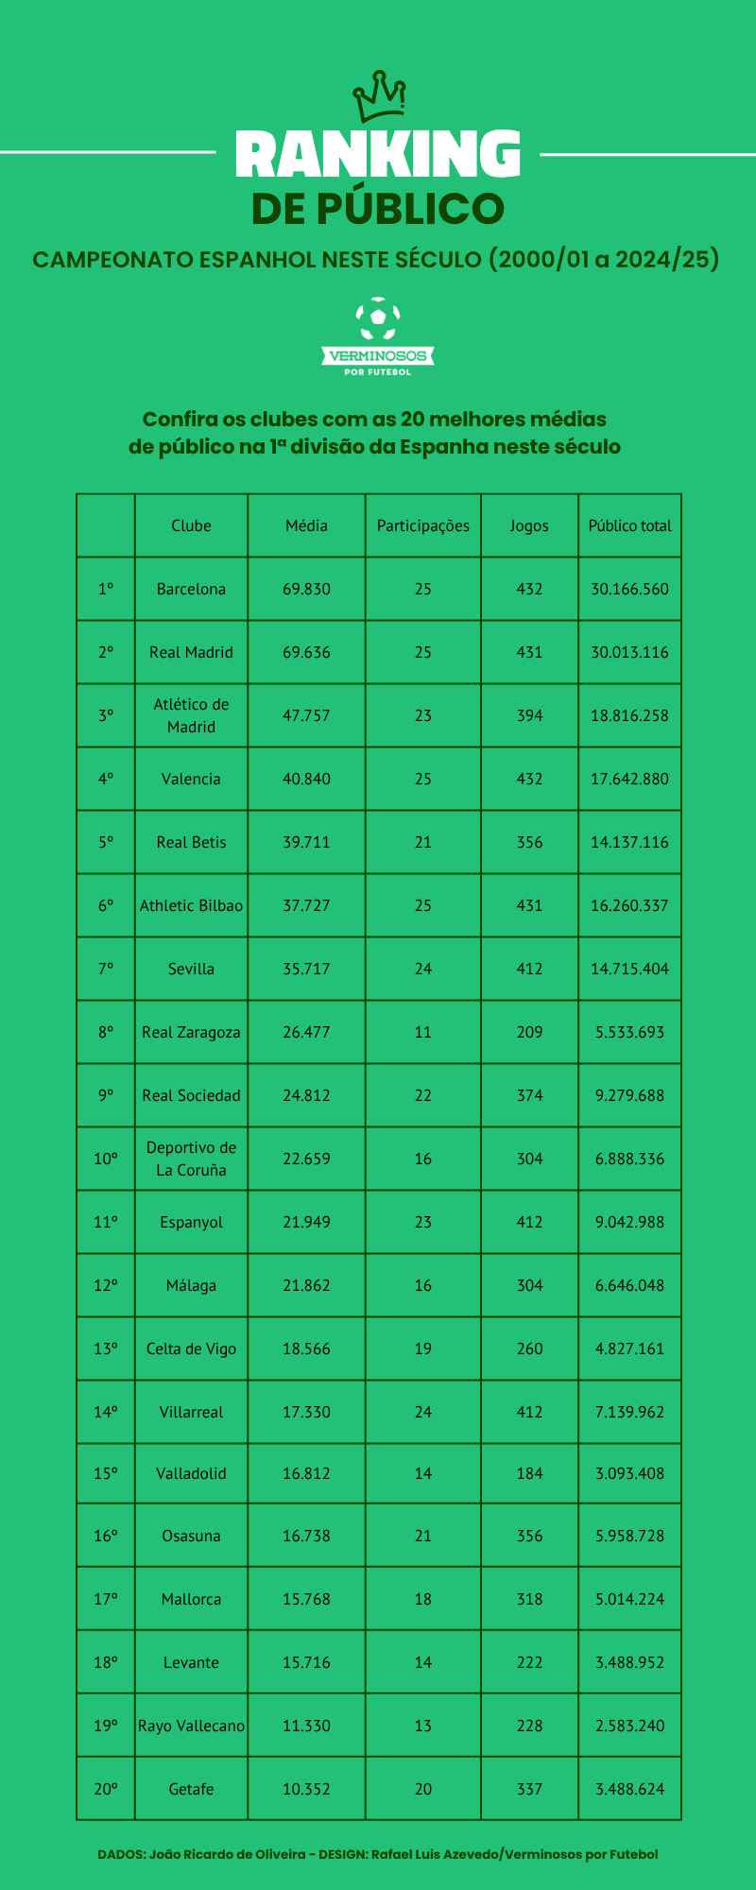Click the Clube column header
Viewport: 756px width, 1890px height.
[191, 525]
